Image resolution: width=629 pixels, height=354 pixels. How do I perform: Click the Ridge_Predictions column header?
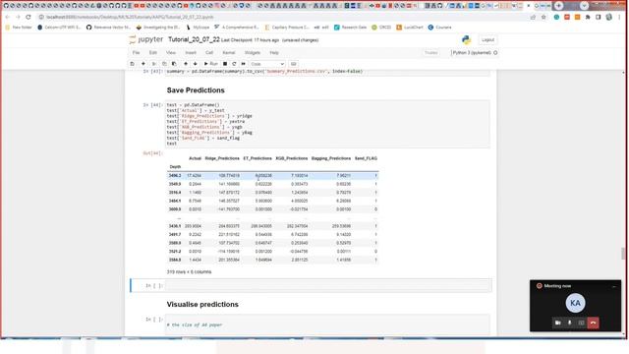coord(222,158)
